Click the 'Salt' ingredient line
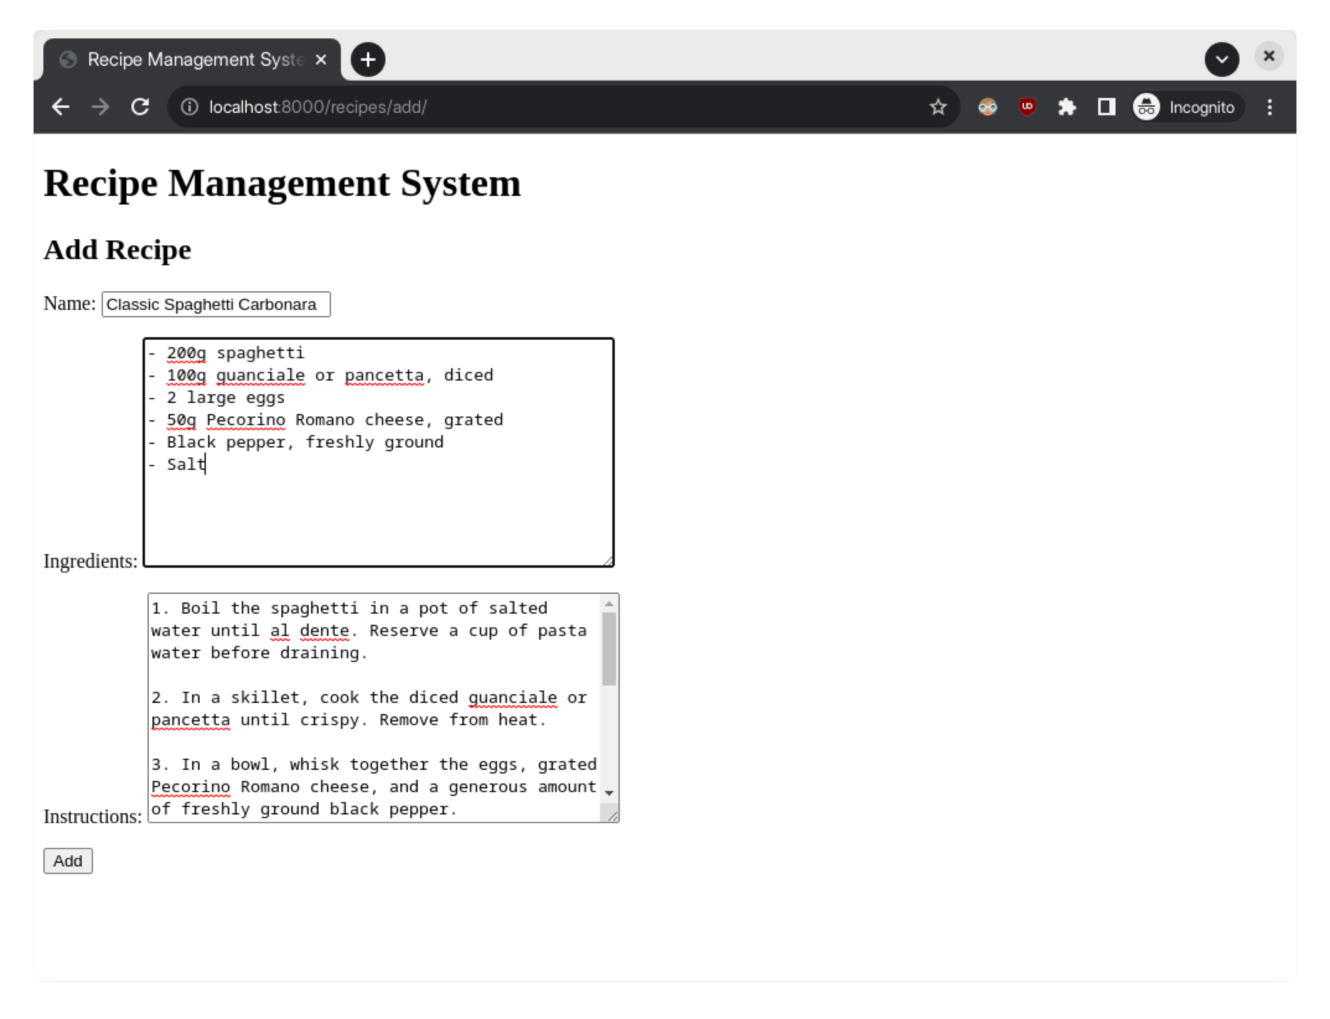1330x1019 pixels. pos(177,465)
